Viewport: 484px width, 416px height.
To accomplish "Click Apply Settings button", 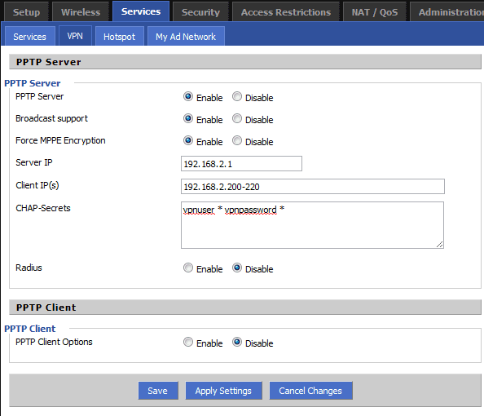I will click(223, 391).
